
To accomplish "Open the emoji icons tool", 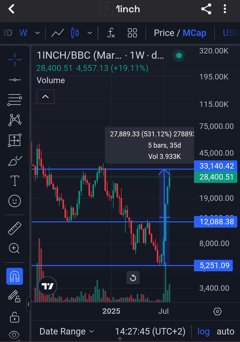I will click(15, 201).
